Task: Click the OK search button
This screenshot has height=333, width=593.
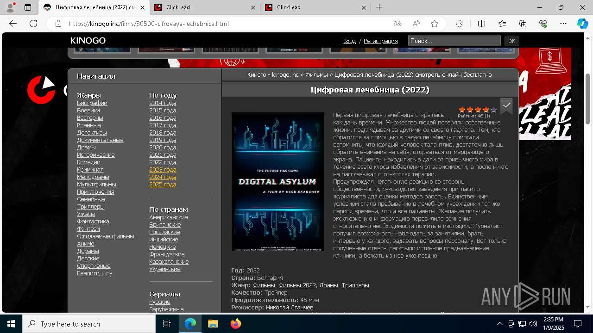Action: pyautogui.click(x=511, y=41)
